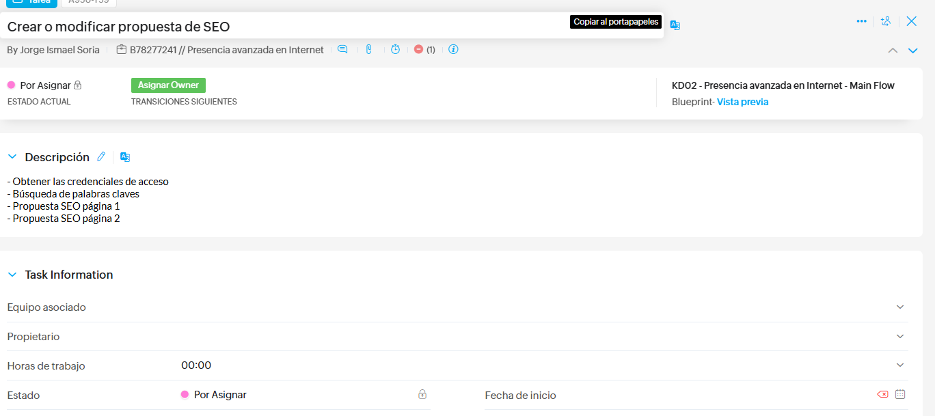Screen dimensions: 935x416
Task: Collapse the Descripción section
Action: click(x=12, y=157)
